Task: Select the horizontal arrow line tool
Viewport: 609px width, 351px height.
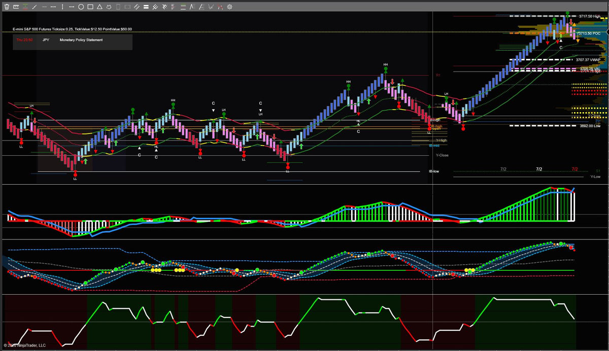Action: pyautogui.click(x=44, y=7)
